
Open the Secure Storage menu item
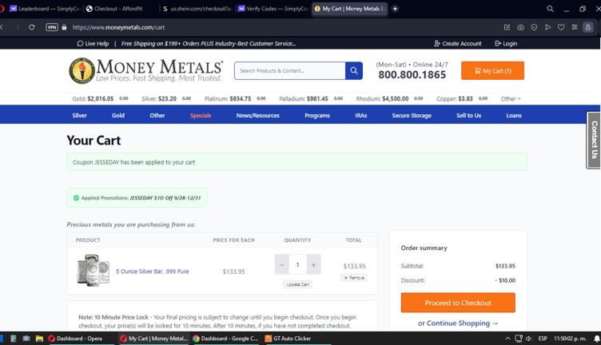(x=412, y=115)
